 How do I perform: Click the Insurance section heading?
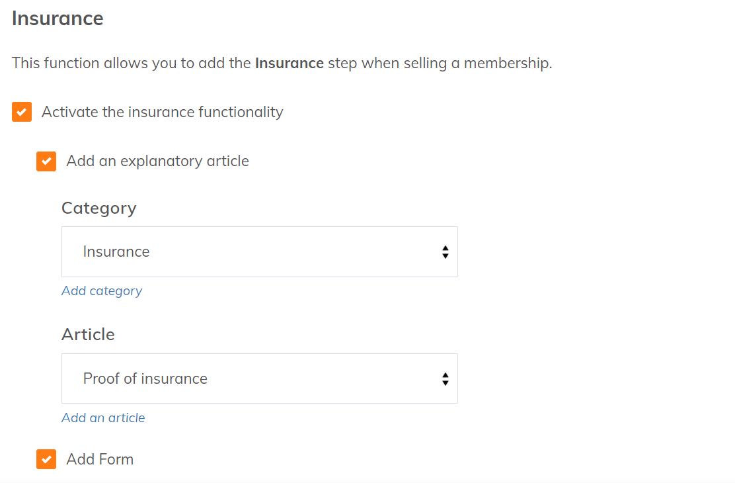58,19
